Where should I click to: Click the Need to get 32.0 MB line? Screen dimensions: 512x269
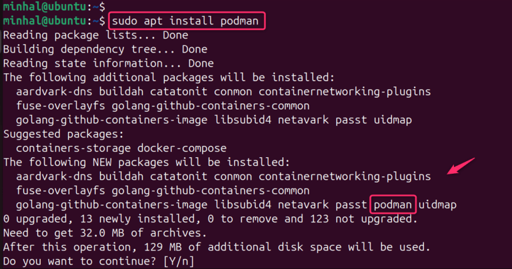105,233
